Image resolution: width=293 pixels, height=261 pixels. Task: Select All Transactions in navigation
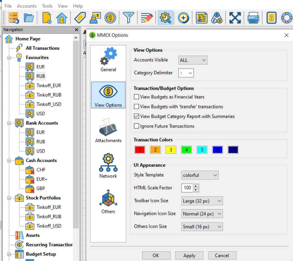[x=43, y=48]
